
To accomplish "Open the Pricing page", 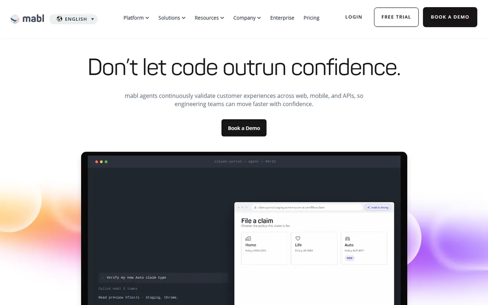I will (311, 18).
